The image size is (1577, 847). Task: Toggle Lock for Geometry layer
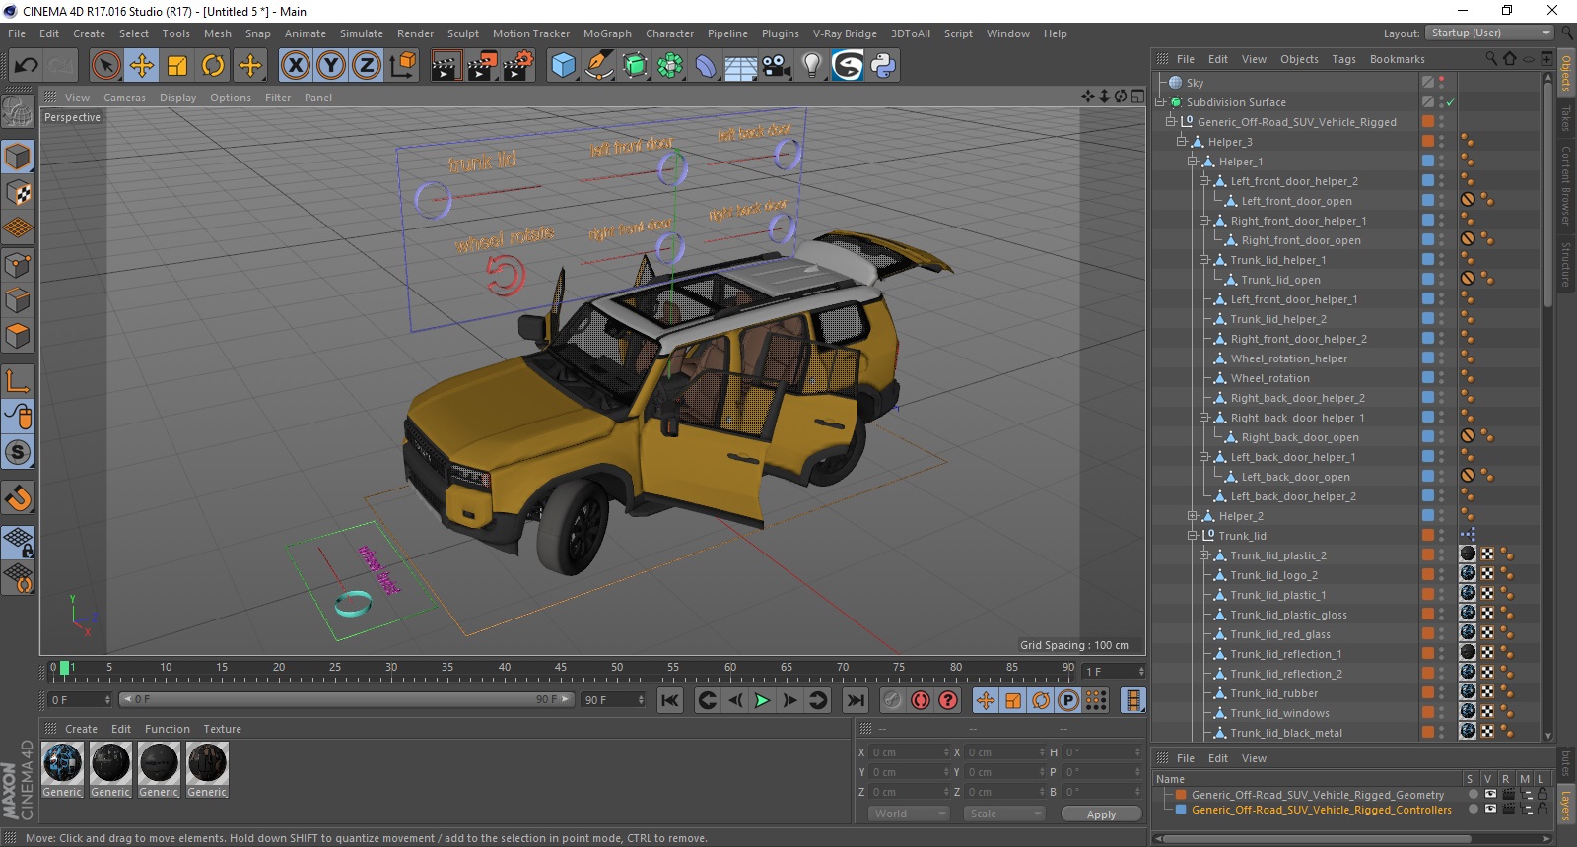pos(1543,795)
